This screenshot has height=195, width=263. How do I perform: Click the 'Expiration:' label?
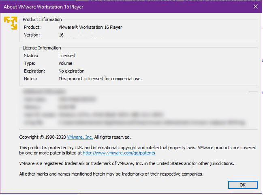point(34,71)
